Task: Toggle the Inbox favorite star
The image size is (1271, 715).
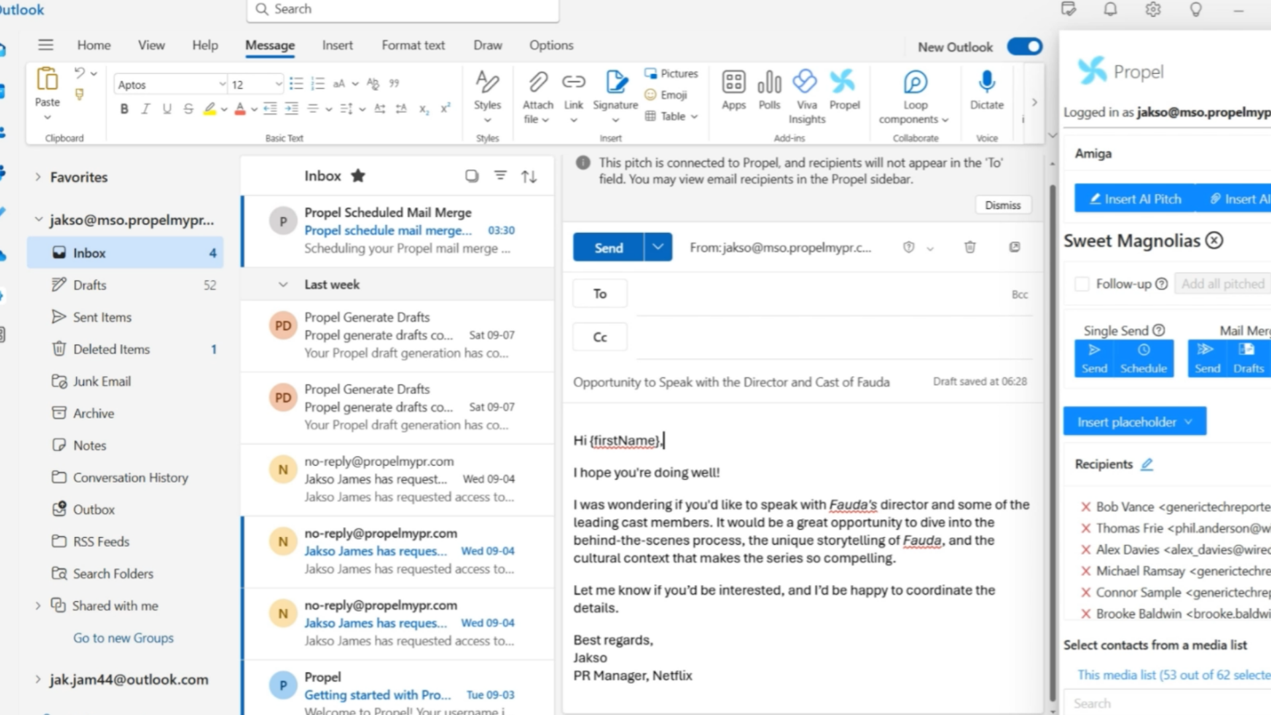Action: (x=358, y=175)
